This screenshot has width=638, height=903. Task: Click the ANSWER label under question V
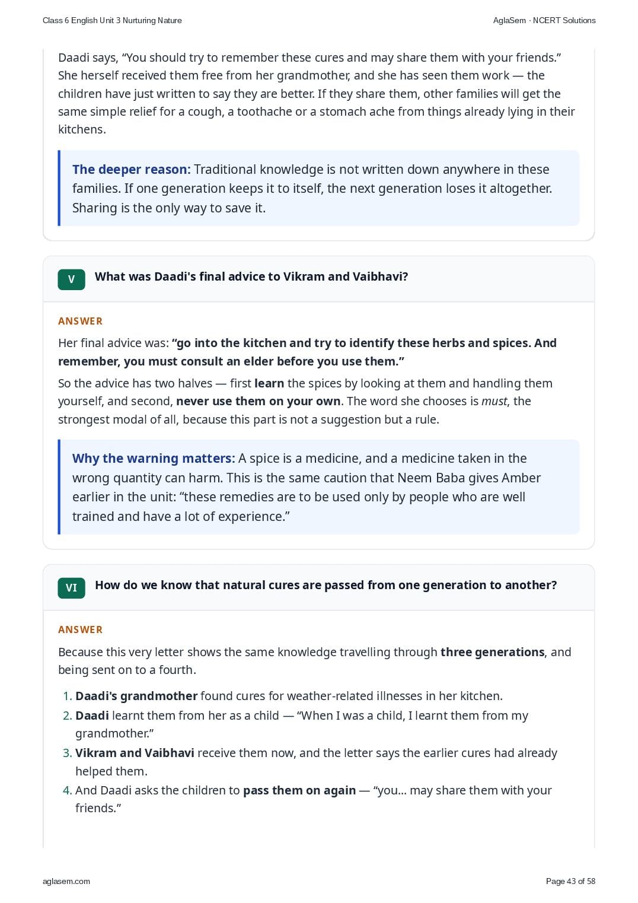81,321
